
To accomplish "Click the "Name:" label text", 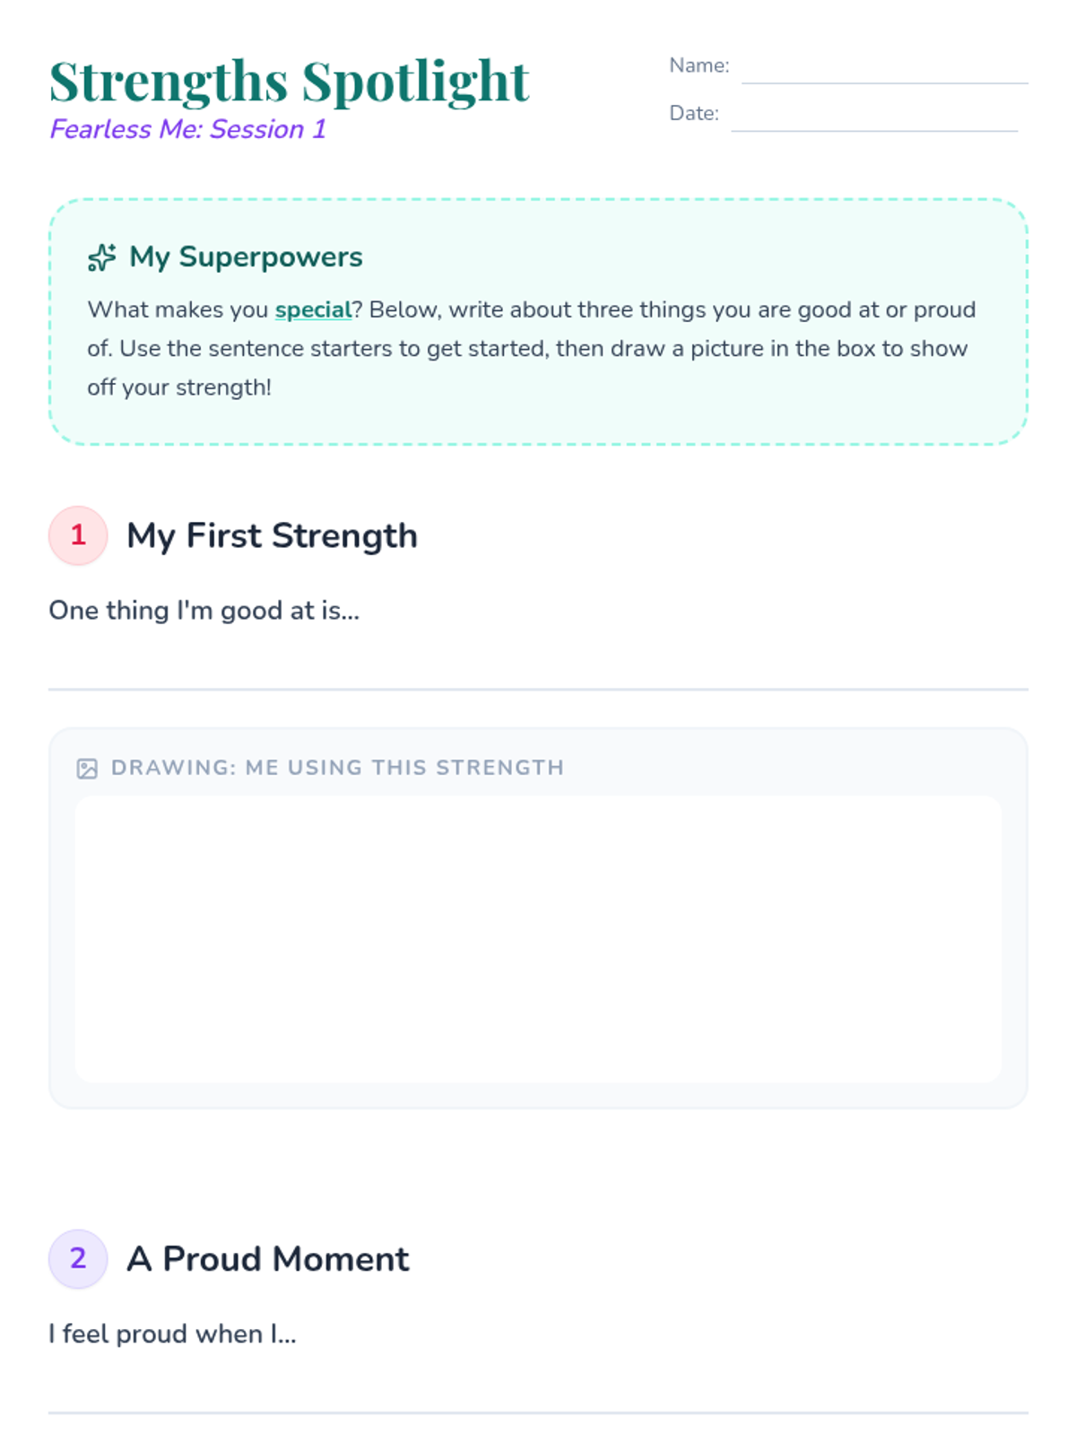I will (699, 65).
